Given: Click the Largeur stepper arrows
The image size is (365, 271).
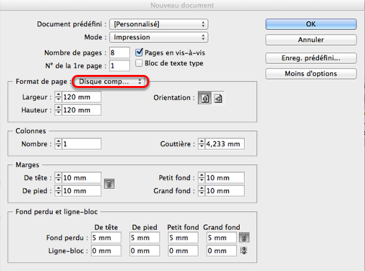Looking at the screenshot, I should pos(59,97).
